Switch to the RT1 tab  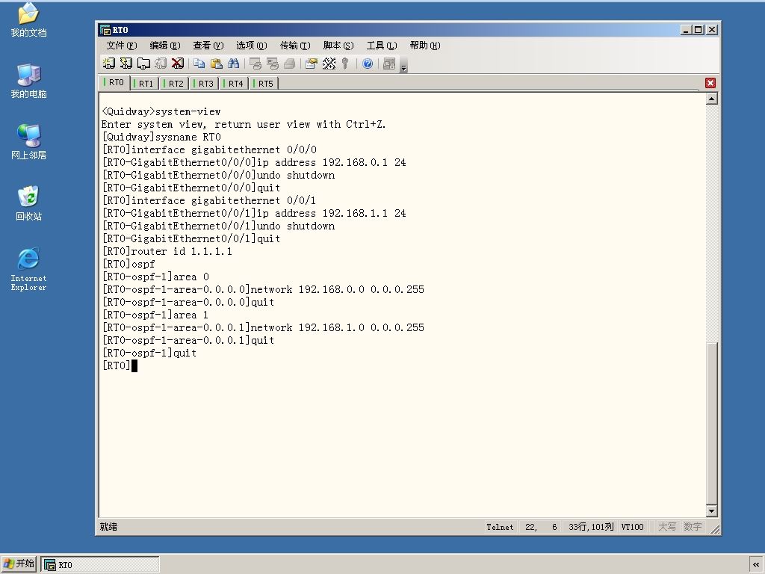click(x=145, y=84)
